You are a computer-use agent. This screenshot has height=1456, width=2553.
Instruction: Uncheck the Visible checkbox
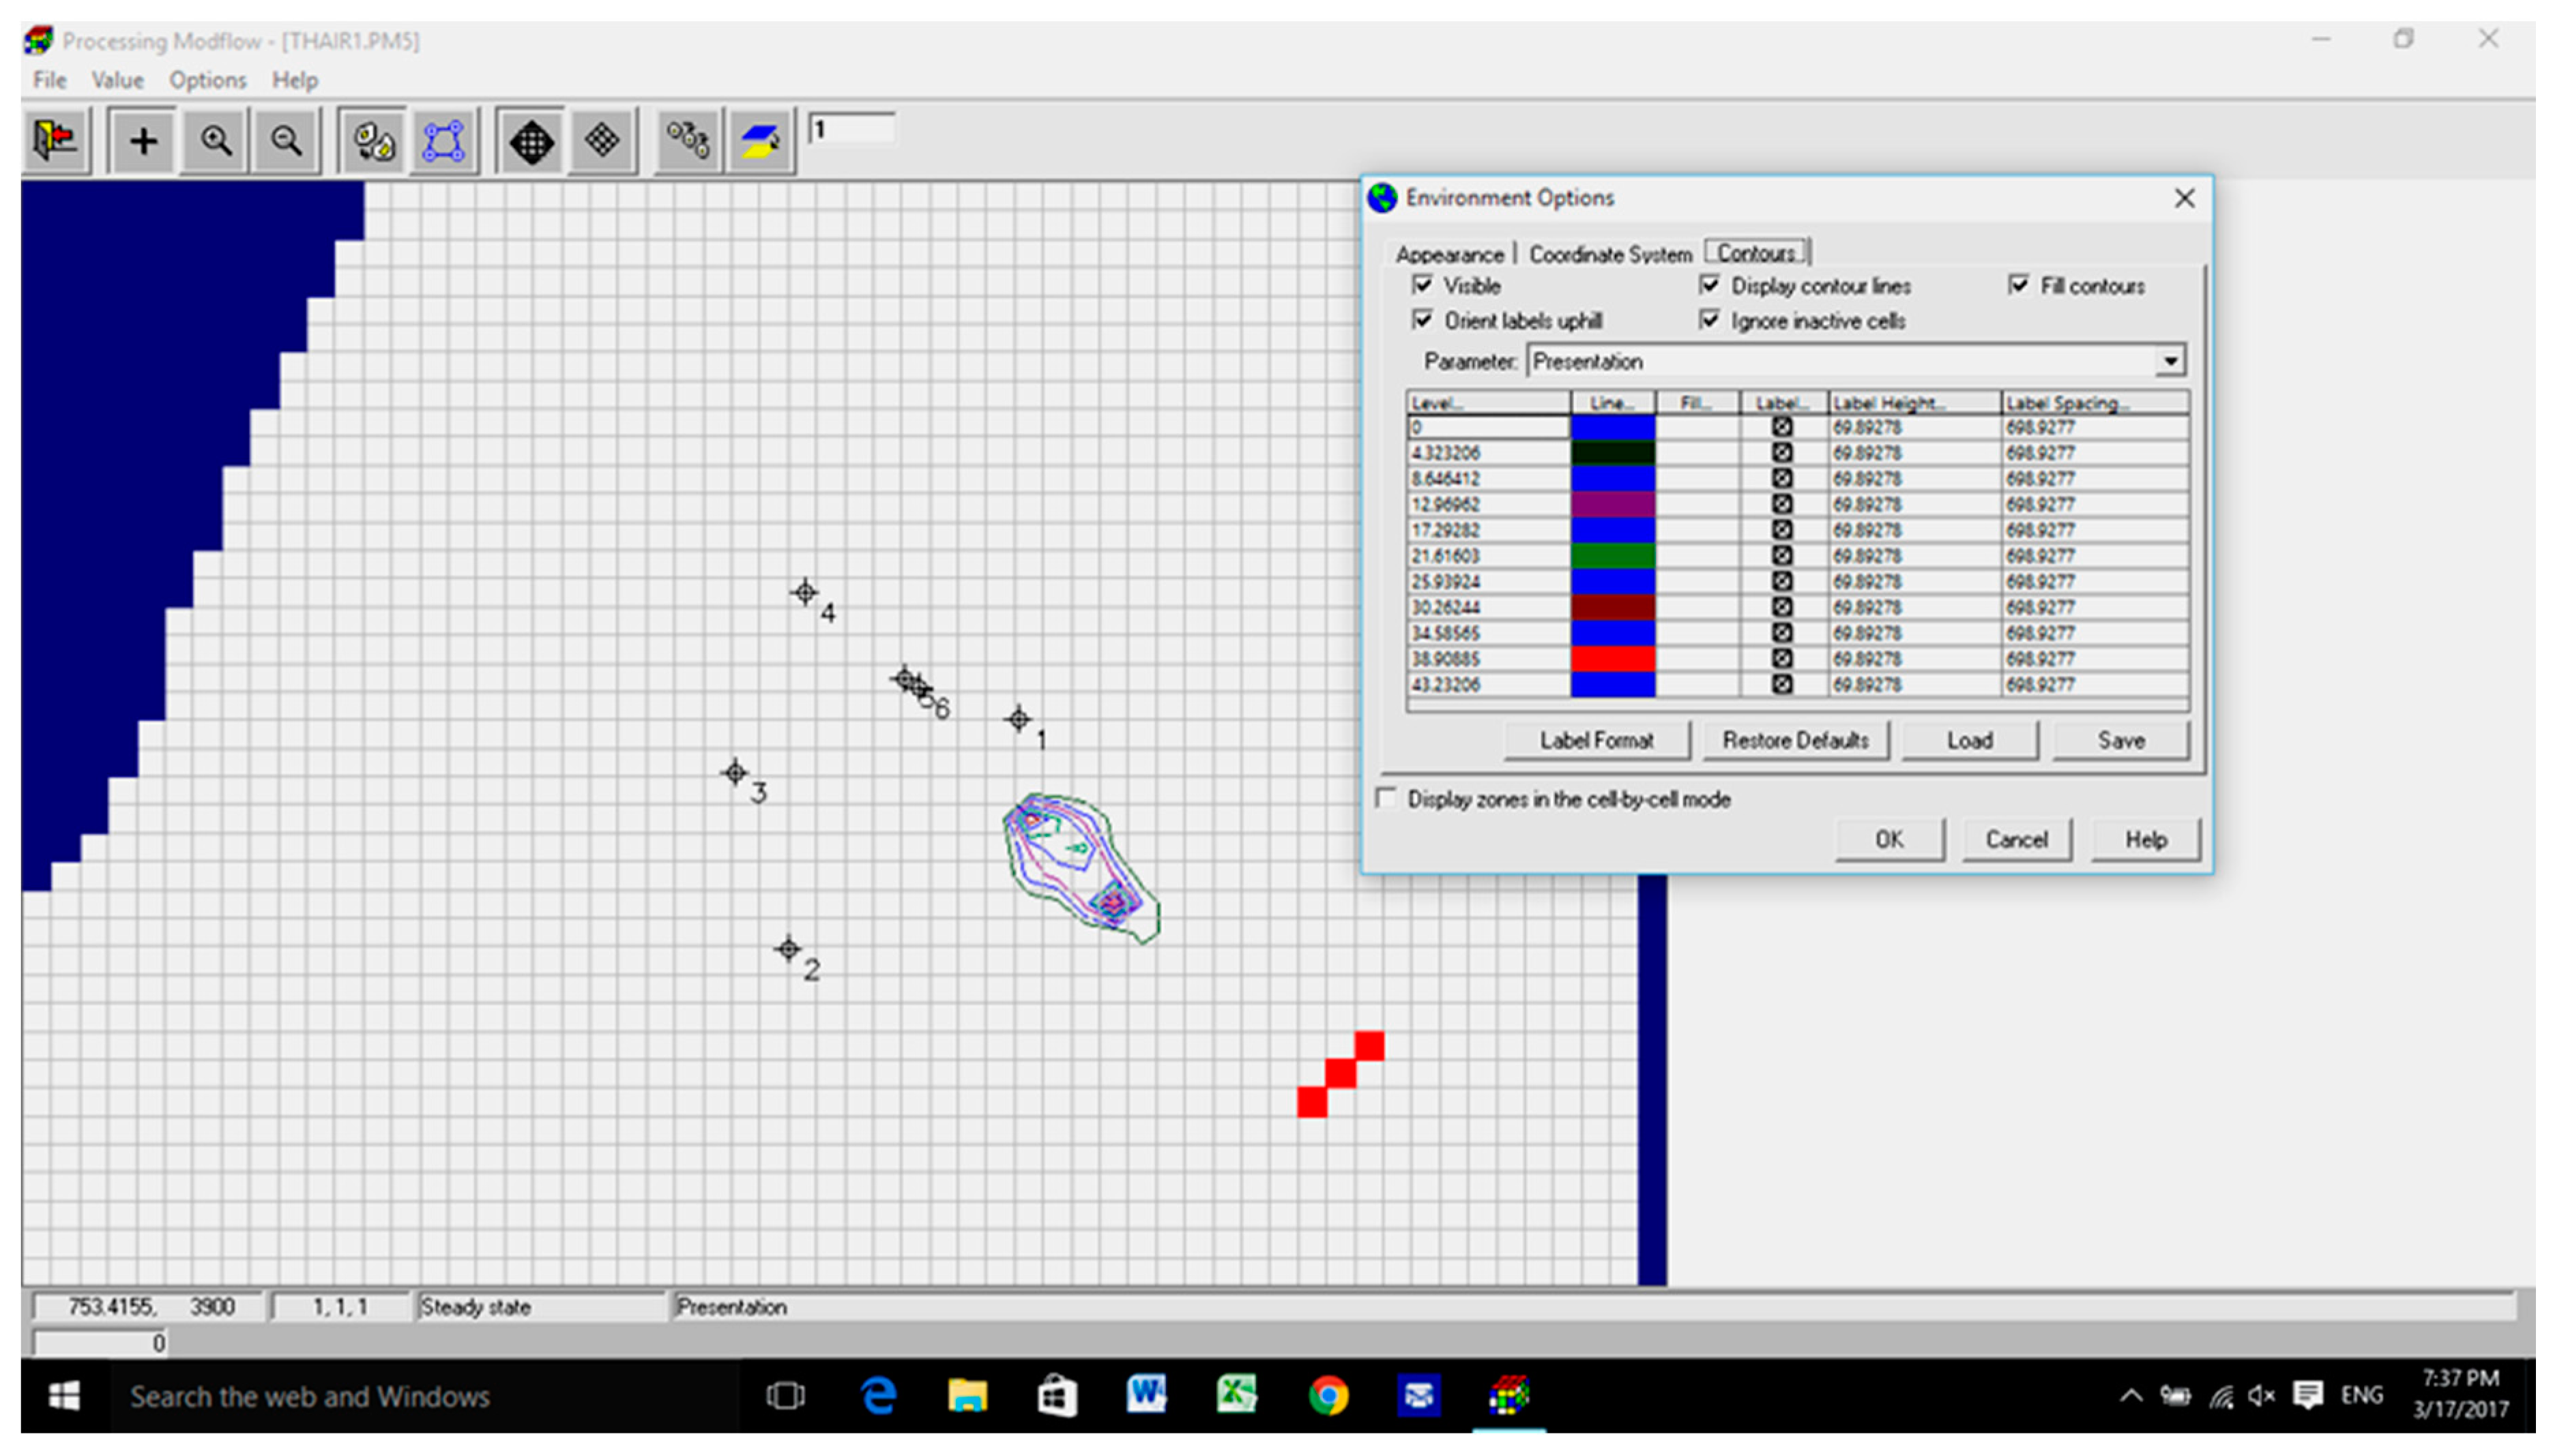pos(1422,285)
